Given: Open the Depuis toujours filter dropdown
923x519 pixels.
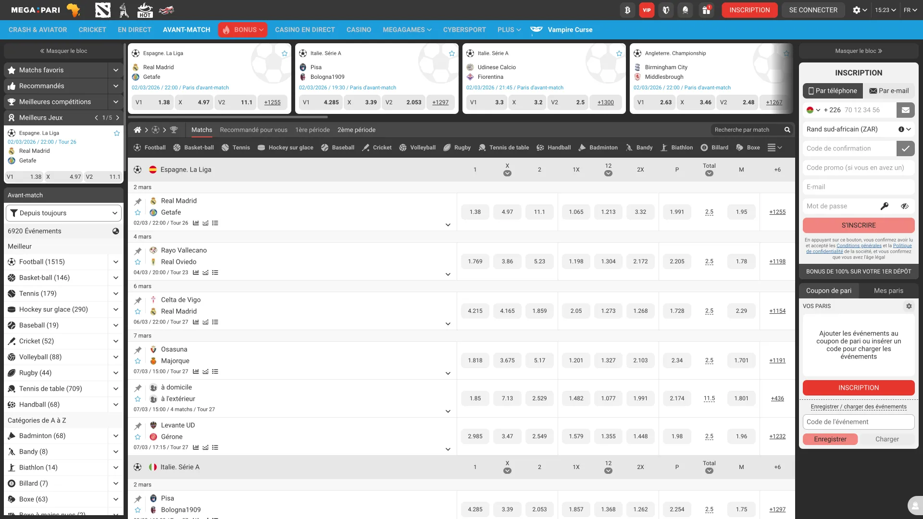Looking at the screenshot, I should click(63, 213).
